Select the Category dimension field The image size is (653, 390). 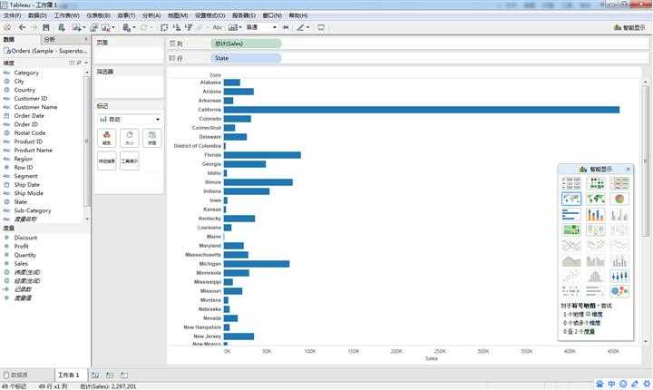pos(26,73)
